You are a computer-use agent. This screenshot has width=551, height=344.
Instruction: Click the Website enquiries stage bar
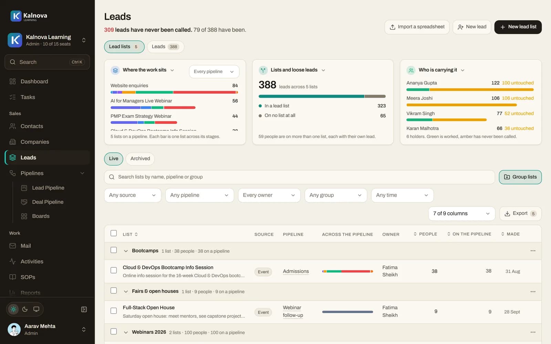point(174,92)
